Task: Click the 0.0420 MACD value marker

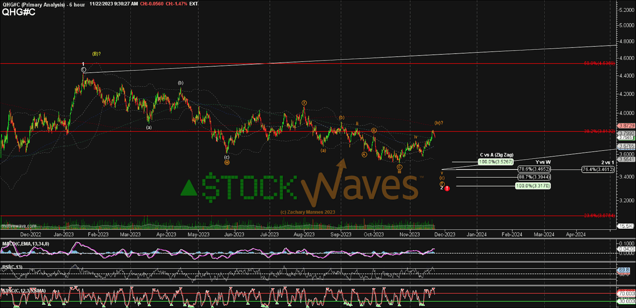Action: (626, 249)
